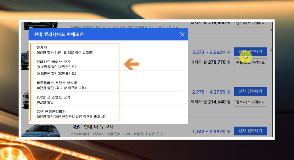Click 신차 견적내기 beside 1,962 ~ 2,997만 원

point(250,131)
